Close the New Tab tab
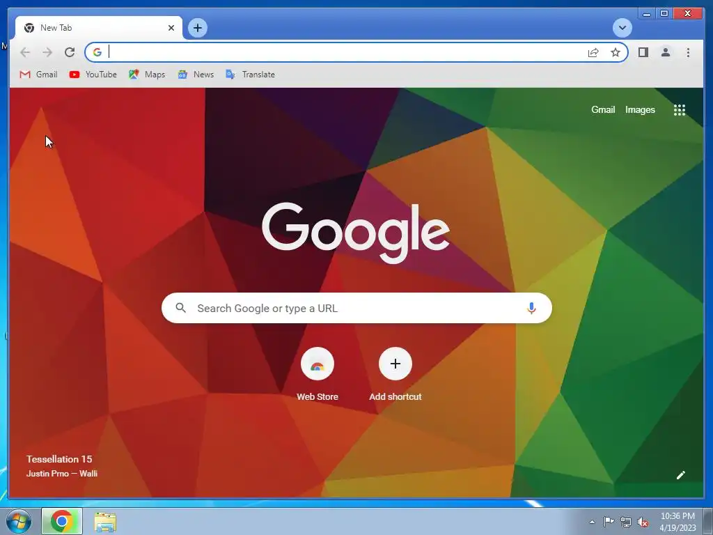This screenshot has width=713, height=535. point(171,28)
